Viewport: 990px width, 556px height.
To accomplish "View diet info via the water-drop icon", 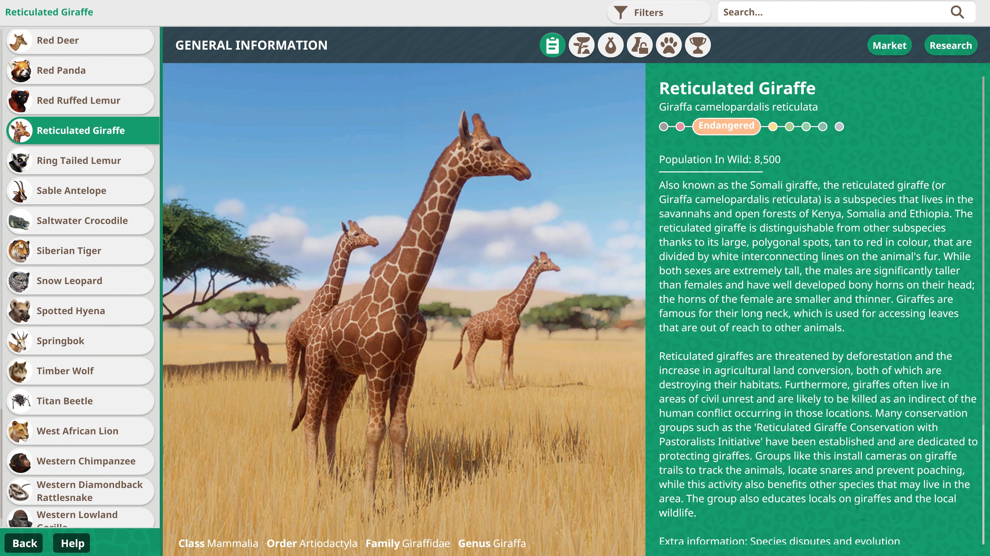I will [x=611, y=45].
